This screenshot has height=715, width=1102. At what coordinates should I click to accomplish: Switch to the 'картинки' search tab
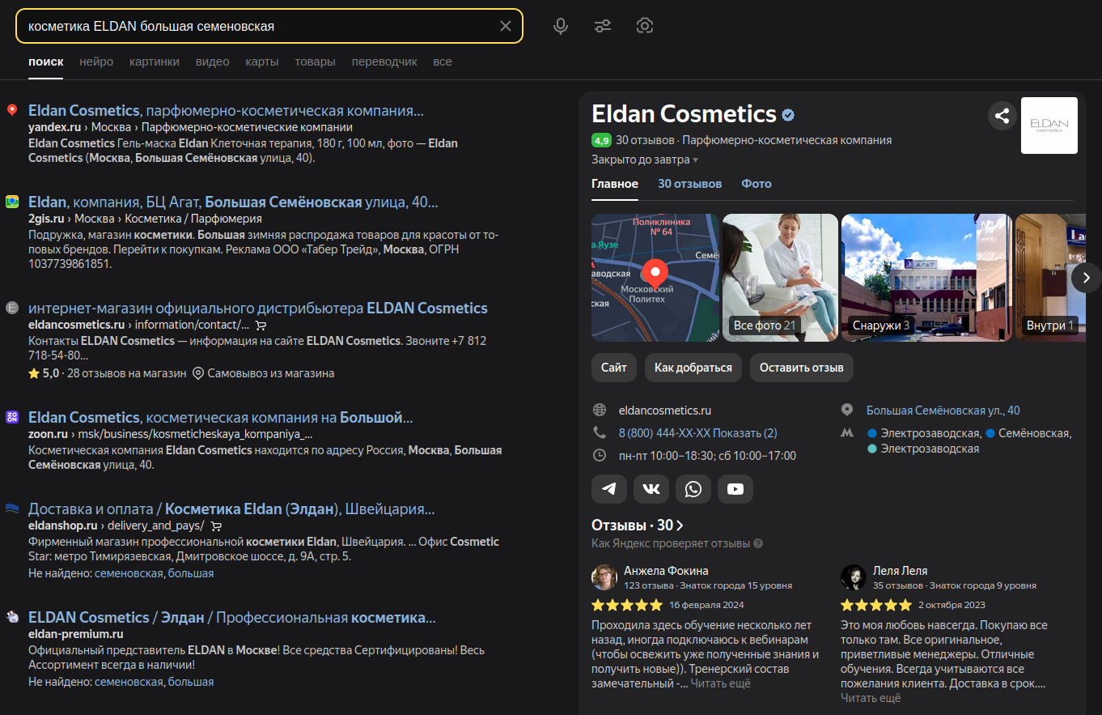155,62
